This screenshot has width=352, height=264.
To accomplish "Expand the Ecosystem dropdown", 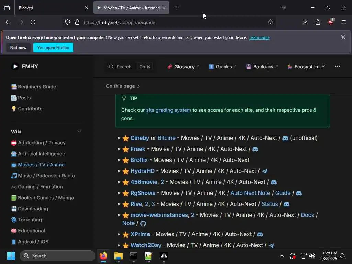I will 306,67.
